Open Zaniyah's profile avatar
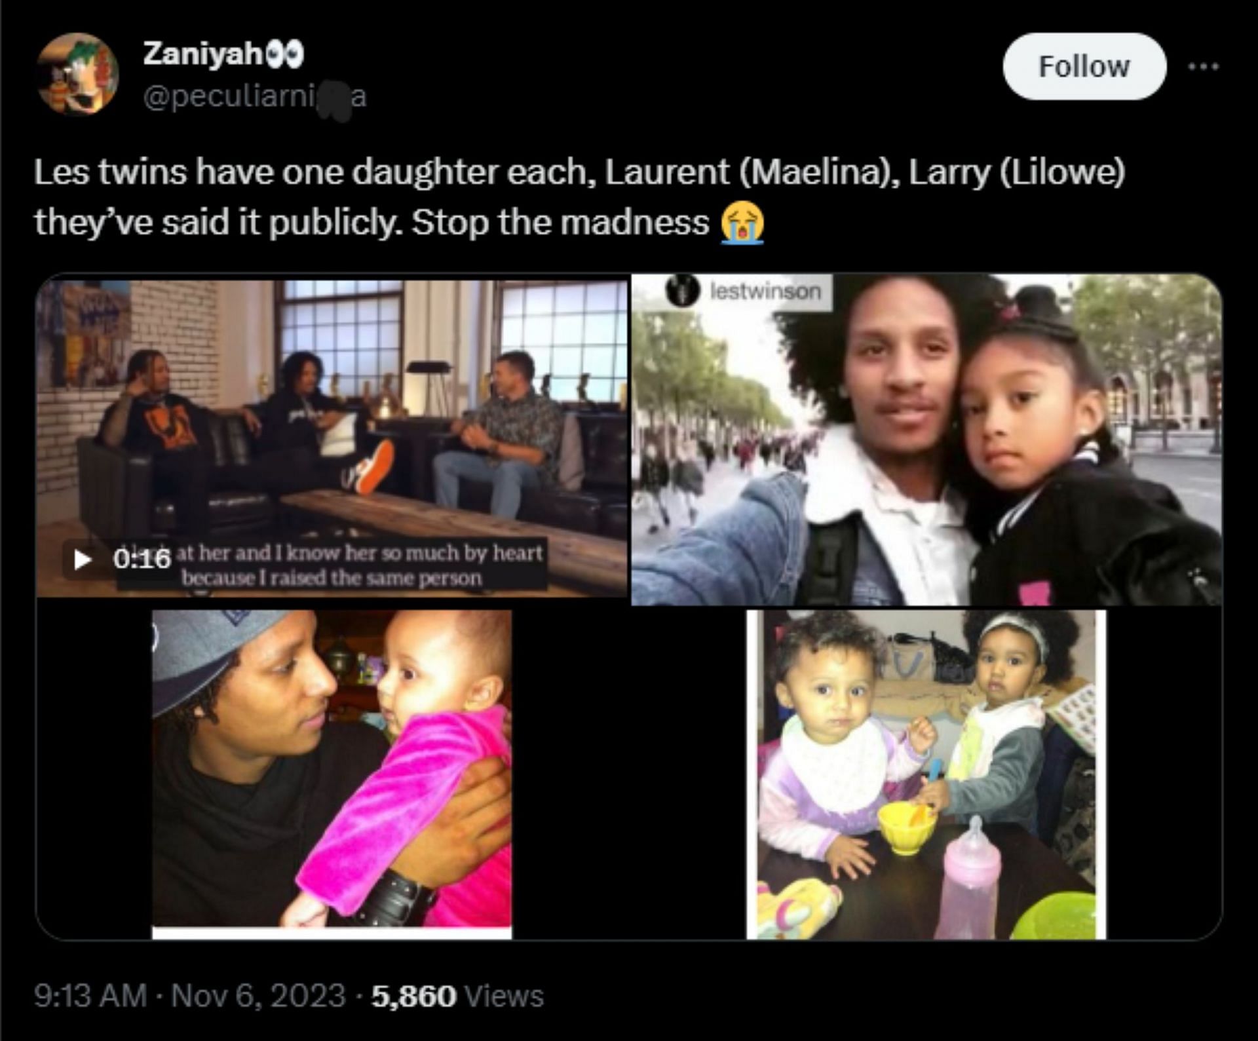The height and width of the screenshot is (1041, 1258). (77, 73)
